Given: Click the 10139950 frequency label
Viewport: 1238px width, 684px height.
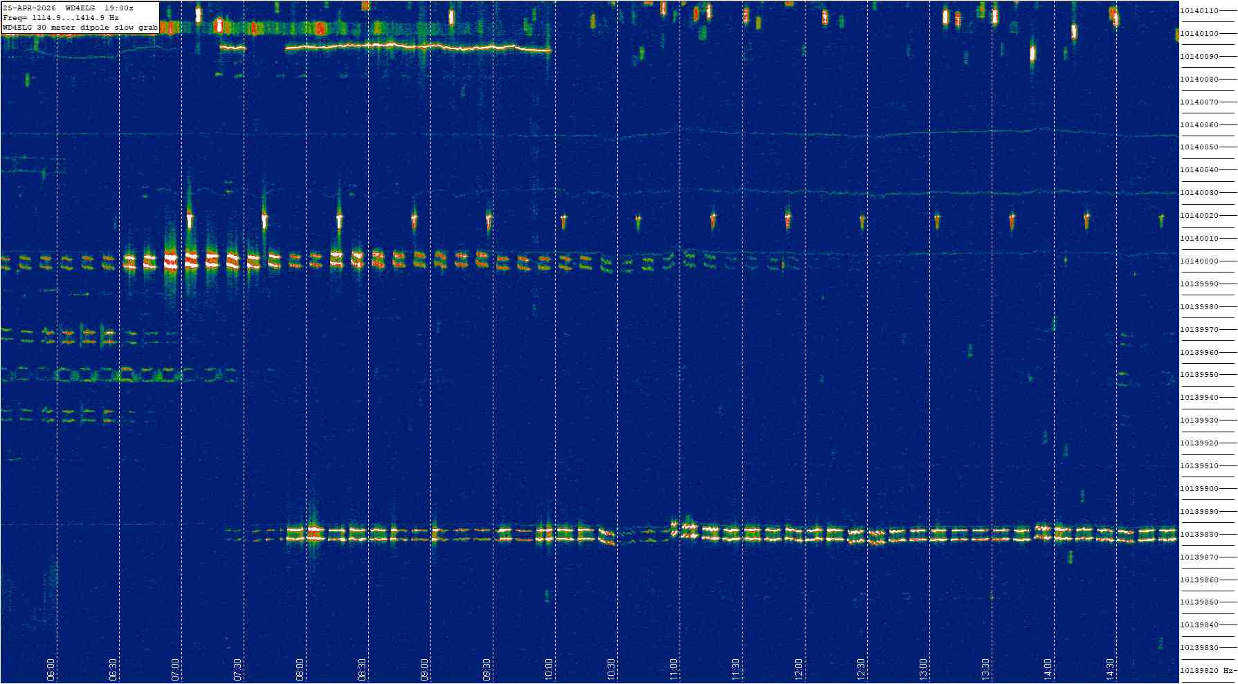Looking at the screenshot, I should coord(1199,375).
